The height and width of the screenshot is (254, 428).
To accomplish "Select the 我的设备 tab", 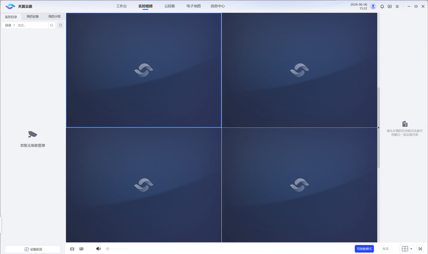I will click(x=33, y=17).
